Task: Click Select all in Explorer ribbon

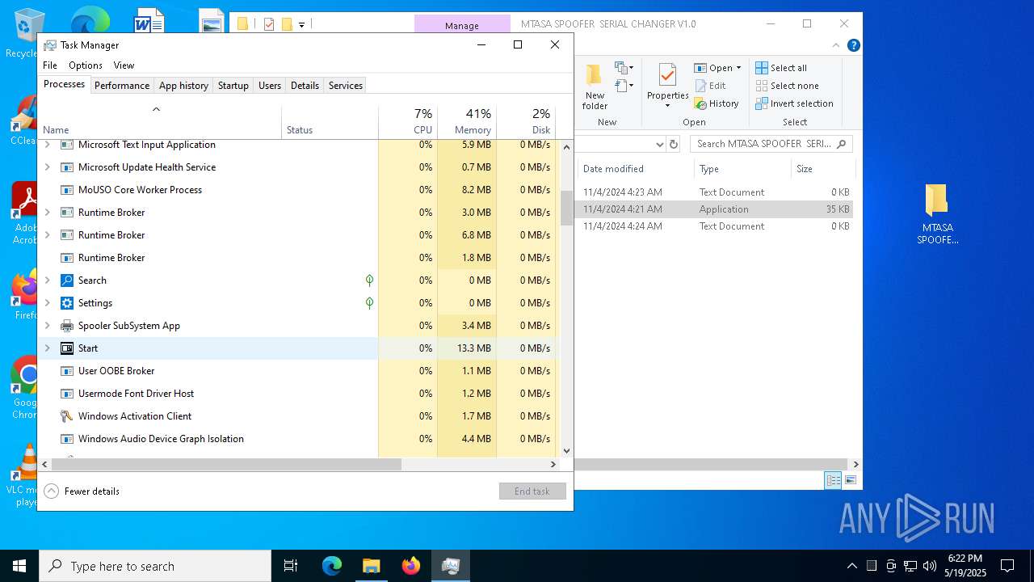Action: 781,68
